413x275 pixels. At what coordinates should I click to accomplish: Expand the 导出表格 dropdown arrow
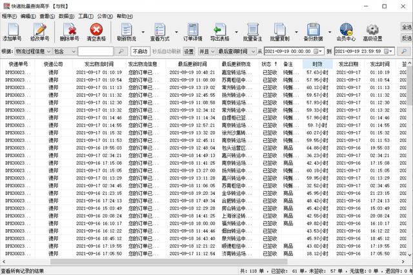(236, 32)
